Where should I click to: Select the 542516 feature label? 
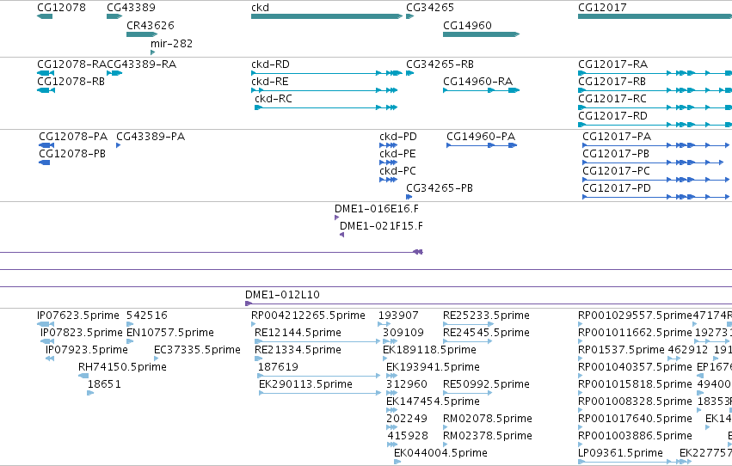coord(147,316)
